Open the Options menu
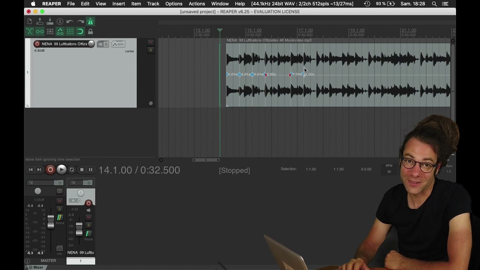 click(x=174, y=4)
